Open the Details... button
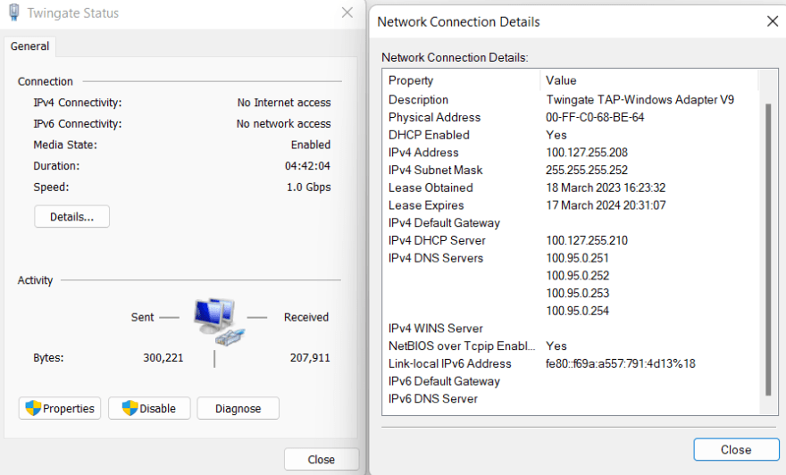Viewport: 786px width, 475px height. (71, 216)
